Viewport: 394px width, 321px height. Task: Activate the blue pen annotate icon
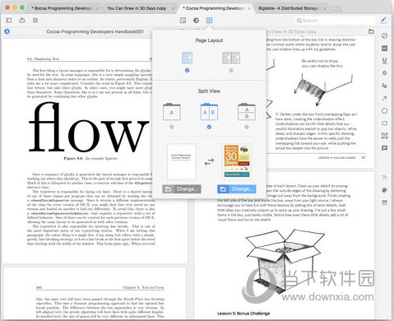coord(383,20)
